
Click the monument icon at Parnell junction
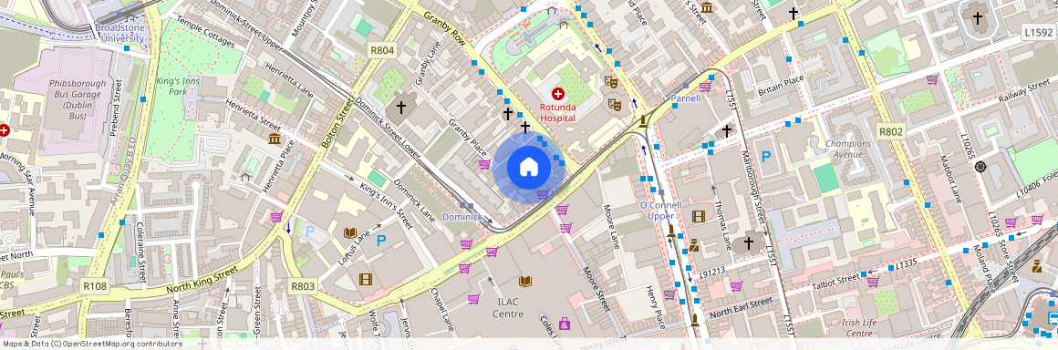click(x=643, y=121)
